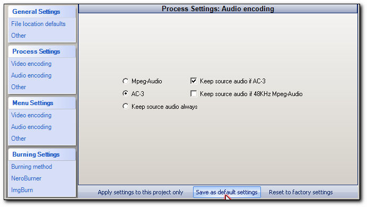Open Other under Menu Settings
Screen dimensions: 367x207
(x=19, y=139)
